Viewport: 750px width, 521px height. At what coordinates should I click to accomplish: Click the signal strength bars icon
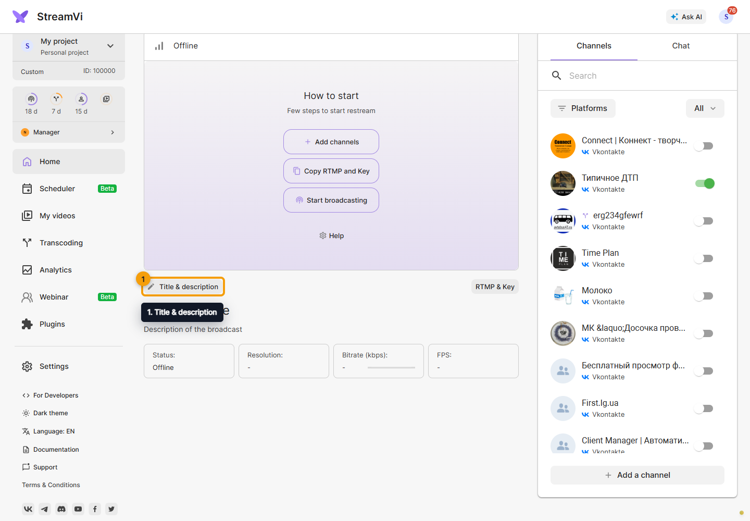tap(159, 46)
